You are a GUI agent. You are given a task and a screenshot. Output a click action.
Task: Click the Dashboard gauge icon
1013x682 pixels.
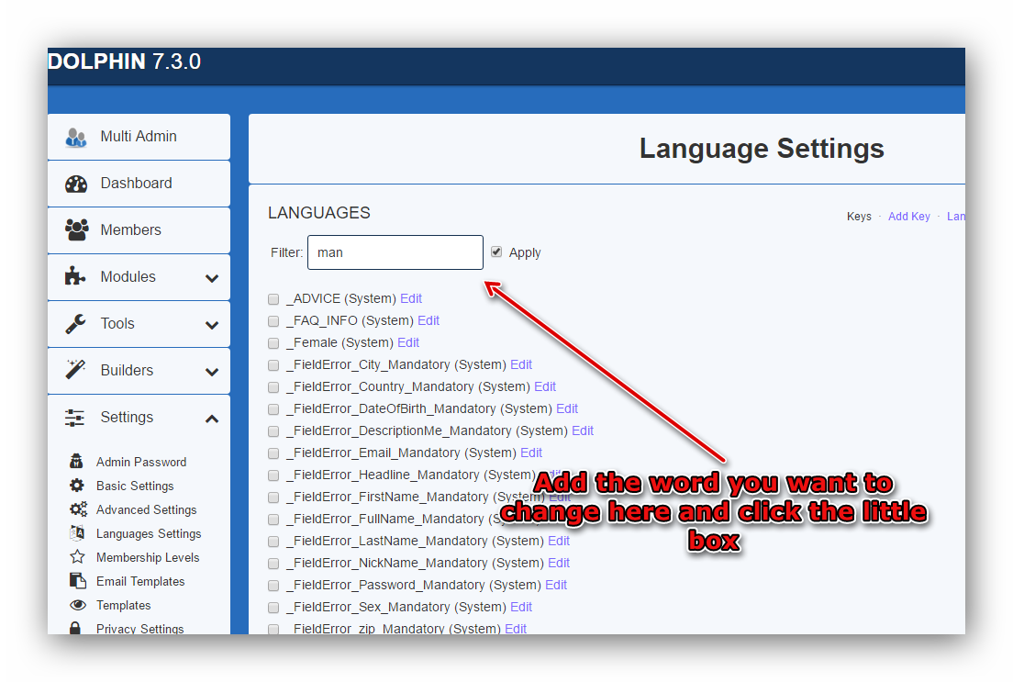[75, 184]
